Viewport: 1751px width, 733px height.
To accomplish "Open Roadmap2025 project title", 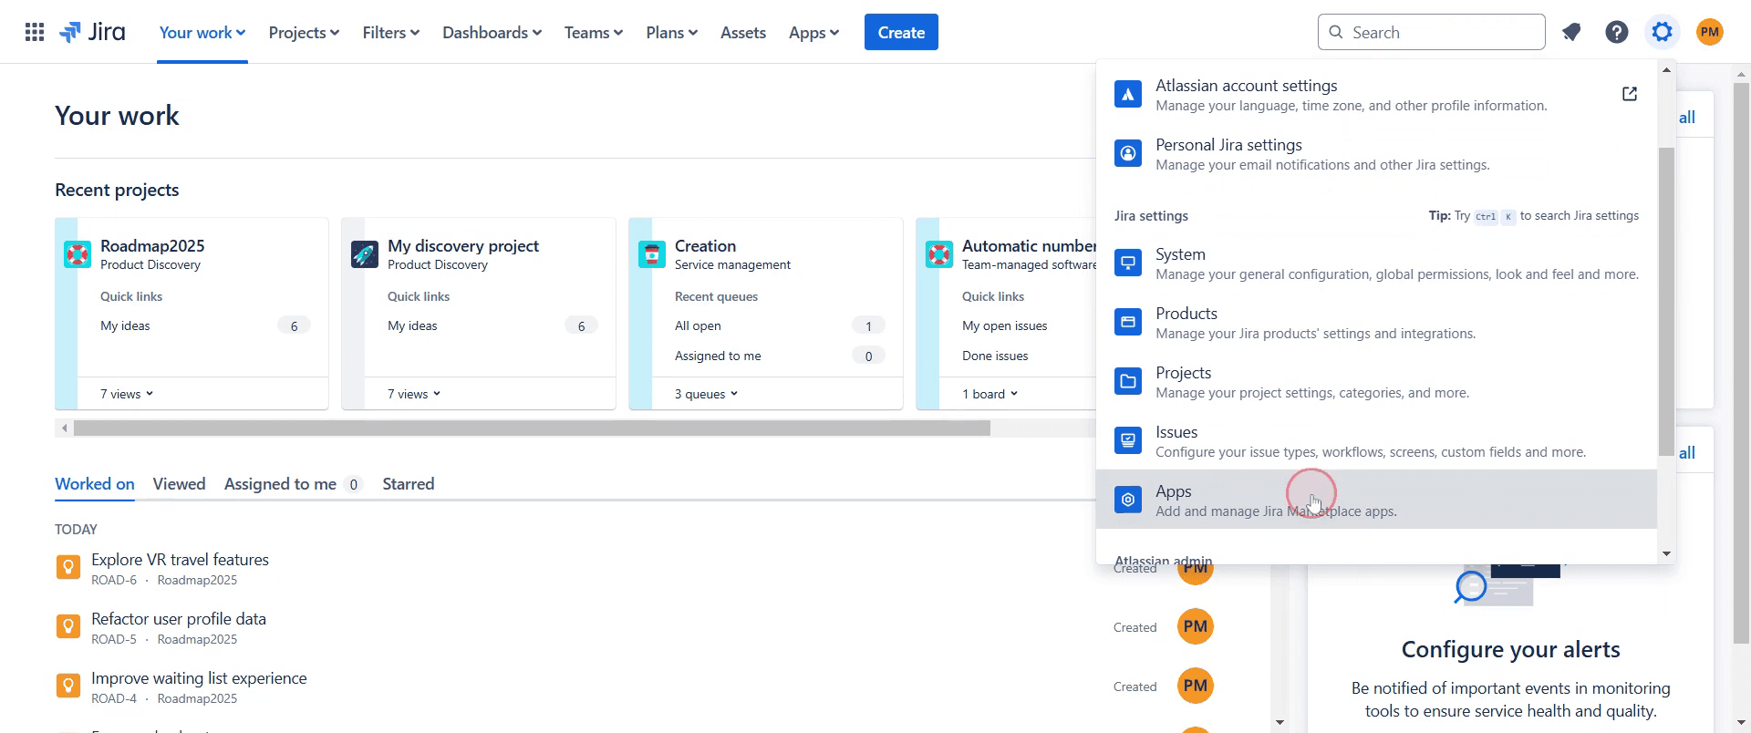I will click(x=152, y=246).
